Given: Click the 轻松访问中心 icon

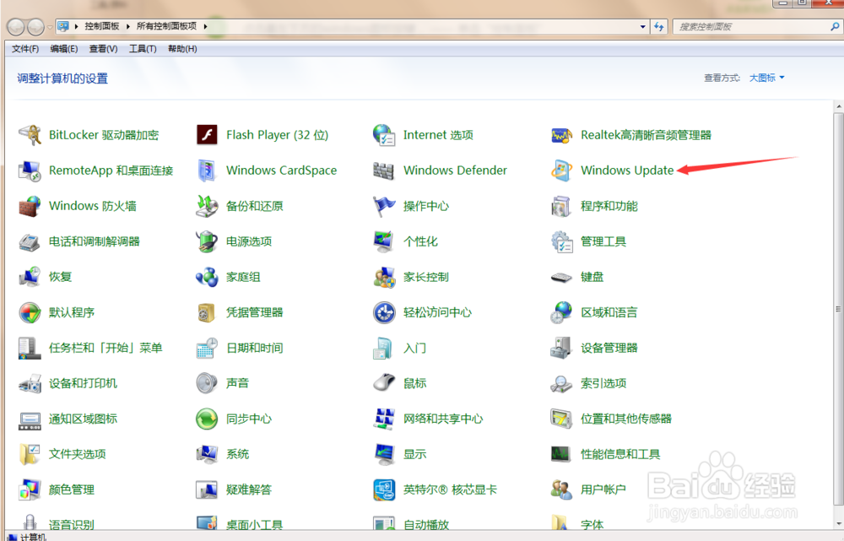Looking at the screenshot, I should 384,312.
